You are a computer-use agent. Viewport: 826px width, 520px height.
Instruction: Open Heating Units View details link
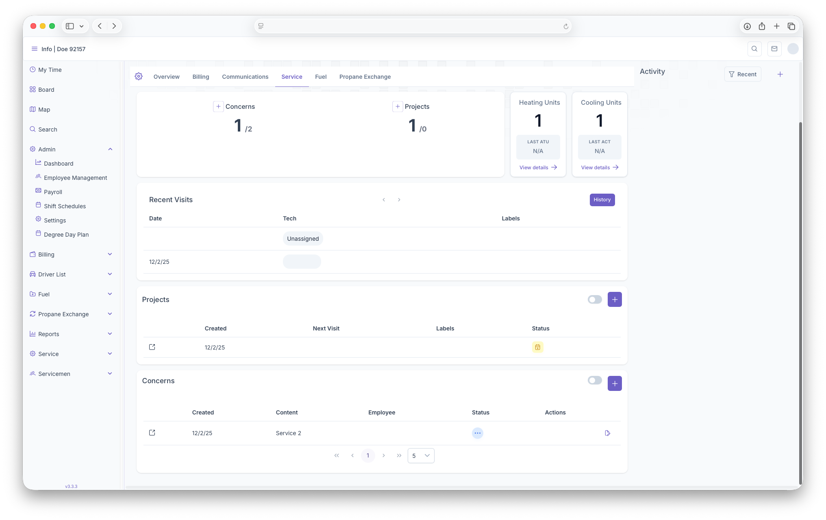click(538, 168)
